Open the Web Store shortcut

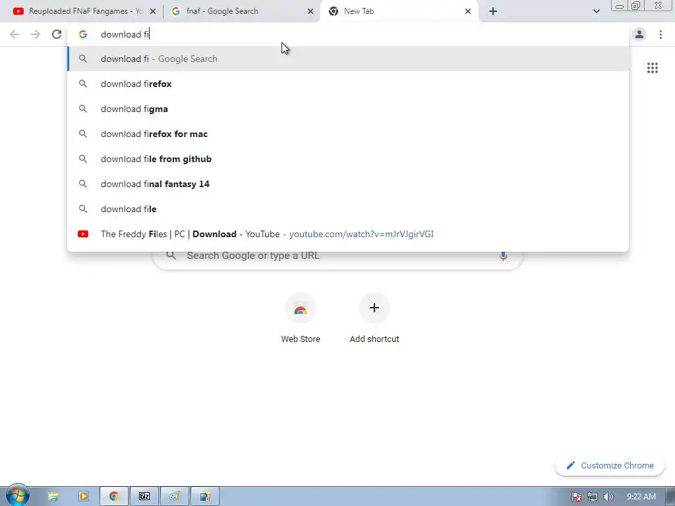(x=301, y=318)
